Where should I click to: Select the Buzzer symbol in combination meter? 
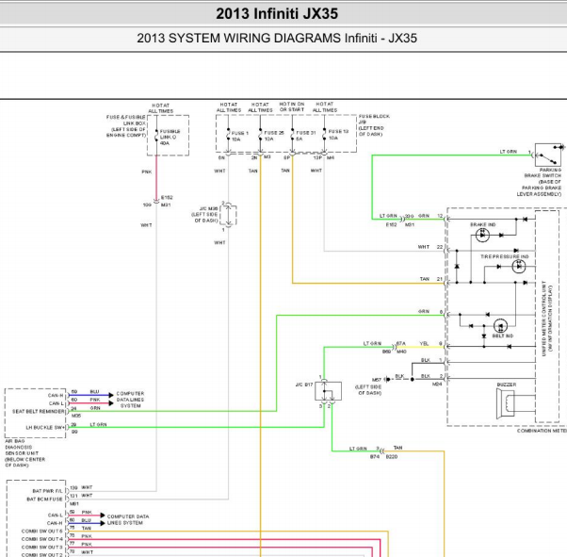(x=507, y=404)
